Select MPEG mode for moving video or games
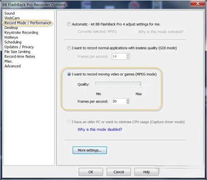The width and height of the screenshot is (207, 180). pyautogui.click(x=69, y=74)
